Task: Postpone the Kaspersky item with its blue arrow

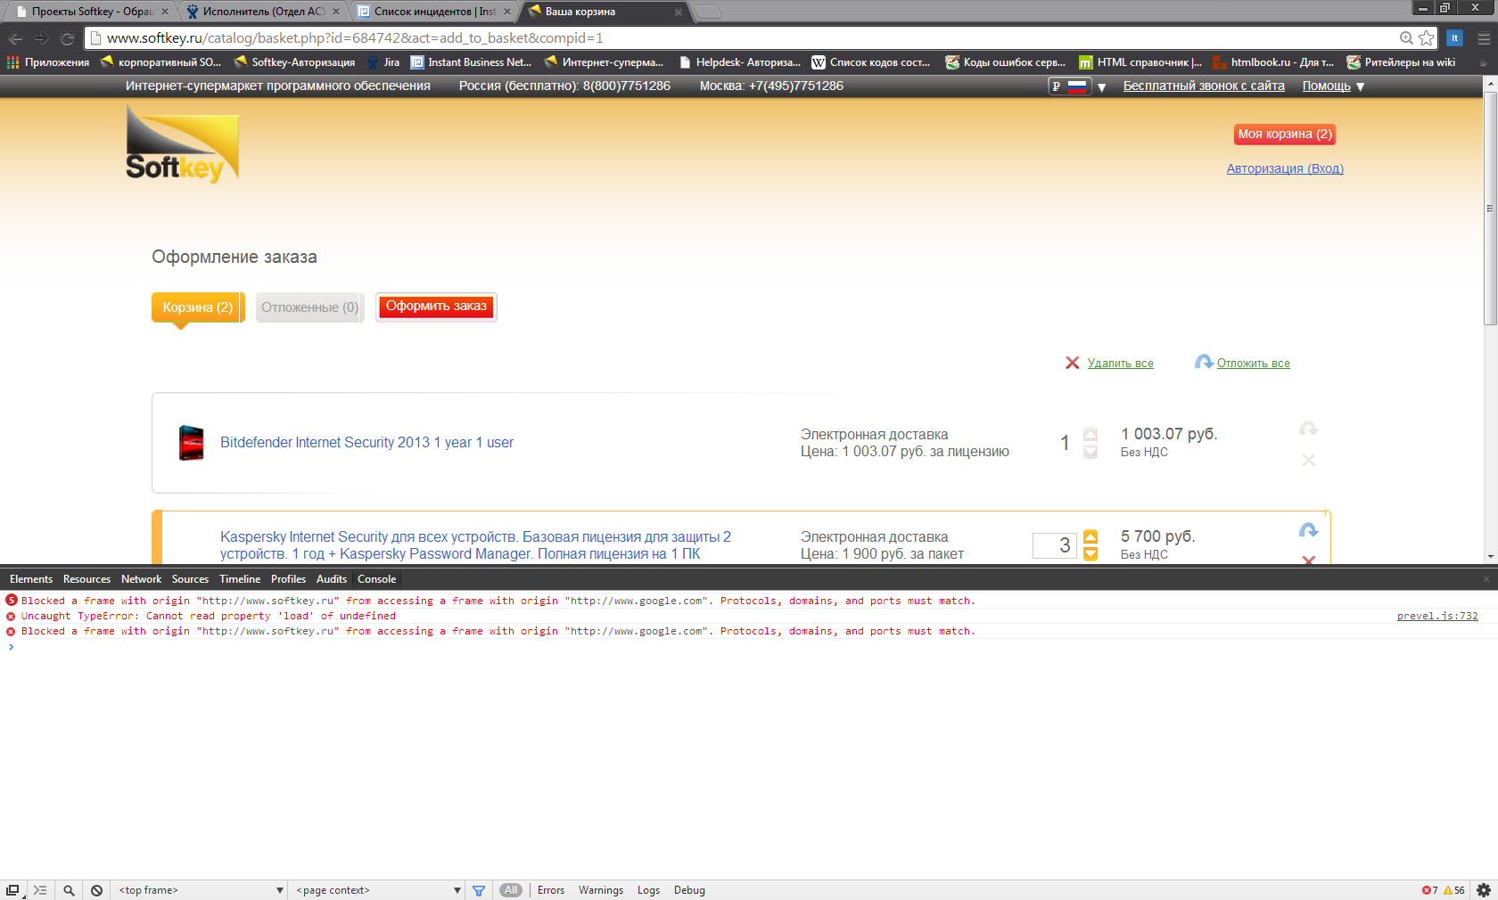Action: [1308, 530]
